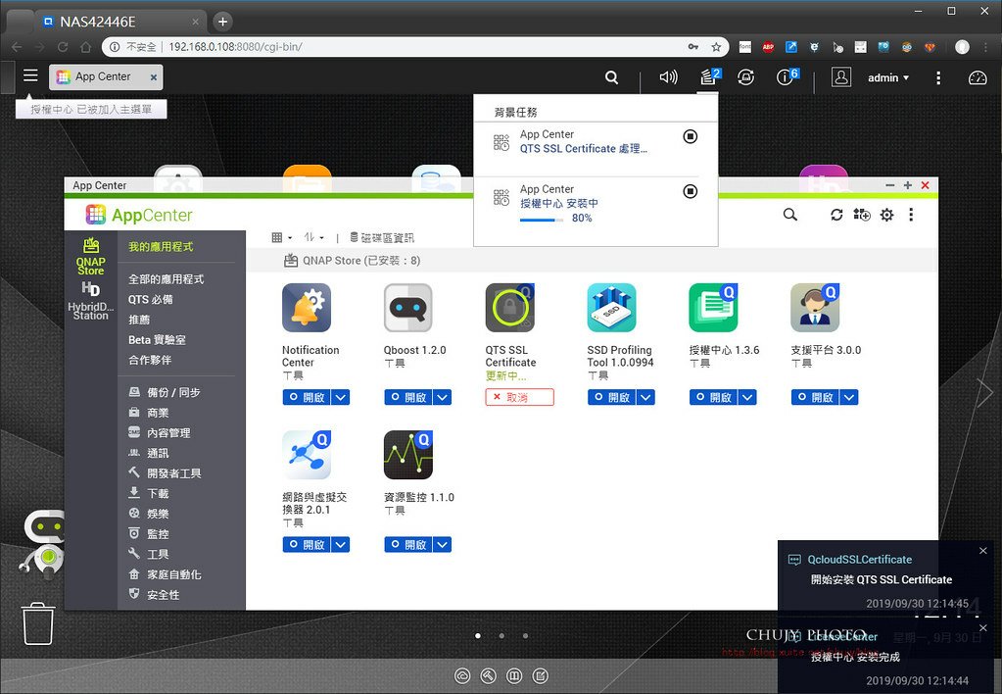Viewport: 1002px width, 694px height.
Task: Select 合作夥伴 category
Action: point(150,360)
